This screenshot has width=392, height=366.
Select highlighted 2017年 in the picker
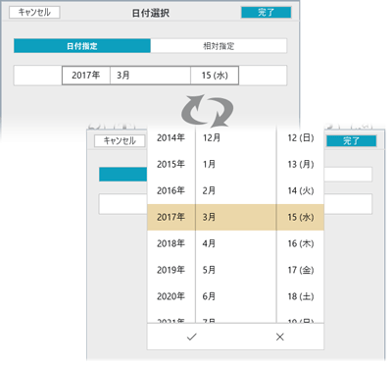click(x=171, y=217)
